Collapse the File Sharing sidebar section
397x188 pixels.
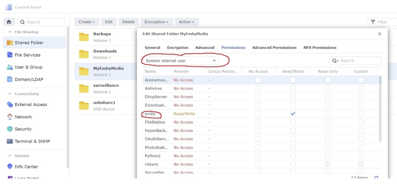coord(10,32)
